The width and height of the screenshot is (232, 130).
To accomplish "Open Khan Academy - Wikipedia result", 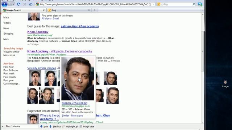I will [x=59, y=51].
